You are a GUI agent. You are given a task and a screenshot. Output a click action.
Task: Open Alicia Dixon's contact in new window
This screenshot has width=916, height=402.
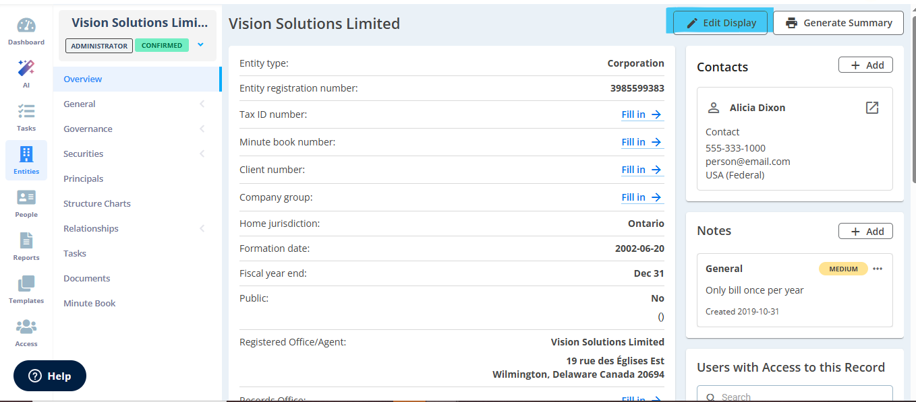coord(872,108)
